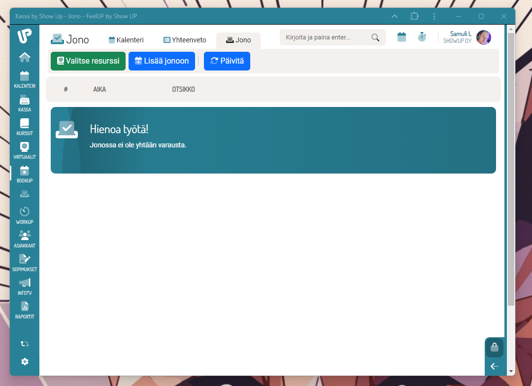
Task: Select the BookUp sidebar icon
Action: point(25,174)
